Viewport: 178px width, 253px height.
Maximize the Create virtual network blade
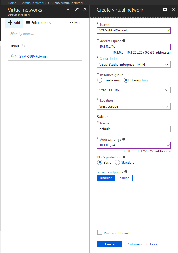pyautogui.click(x=165, y=9)
